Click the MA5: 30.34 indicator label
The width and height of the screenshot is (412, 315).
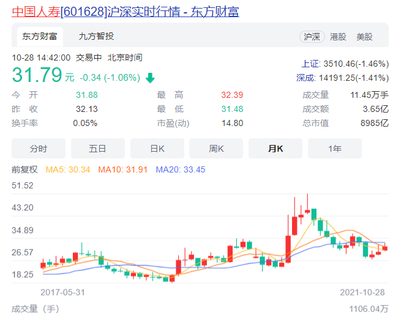click(68, 169)
